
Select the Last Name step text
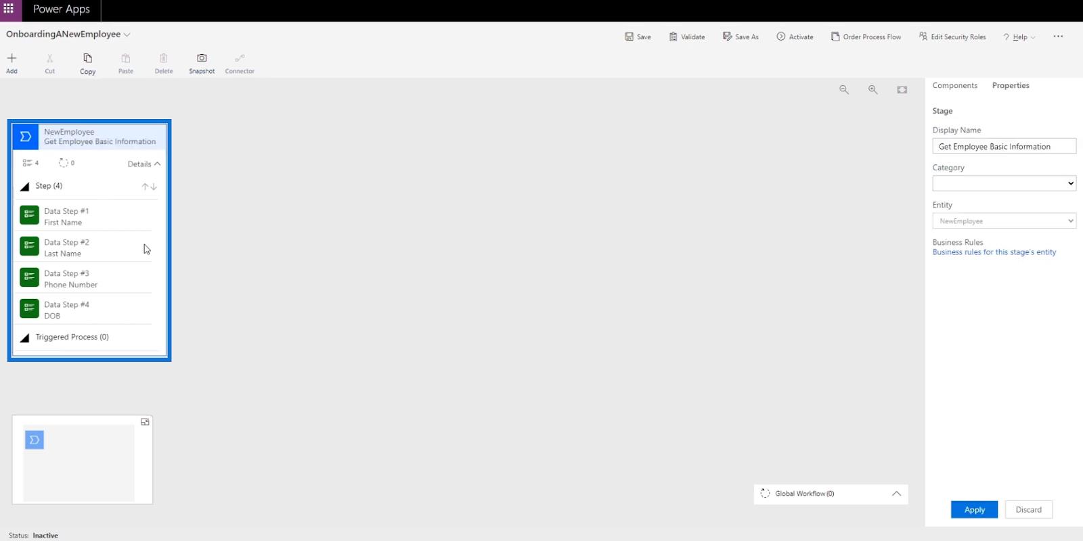pos(62,254)
